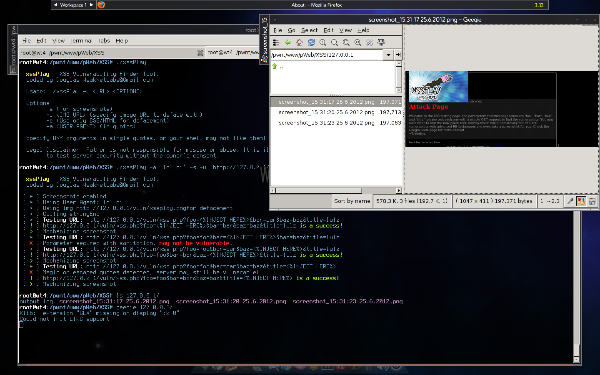This screenshot has width=600, height=375.
Task: Open the path history dropdown
Action: 388,55
